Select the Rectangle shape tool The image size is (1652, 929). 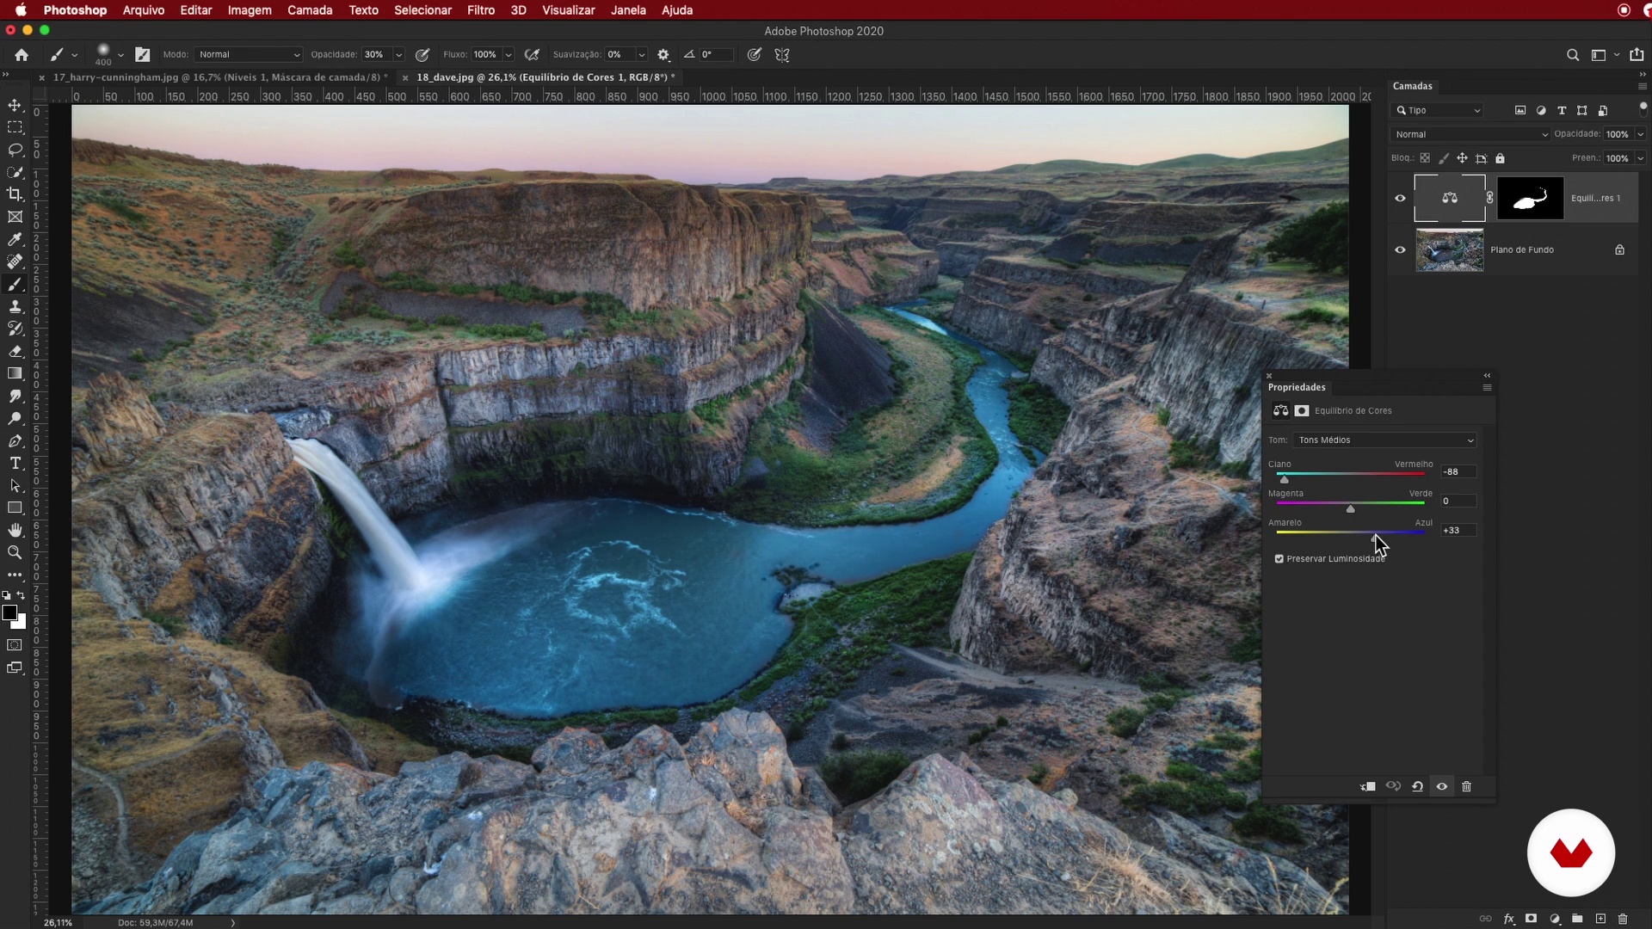tap(15, 508)
